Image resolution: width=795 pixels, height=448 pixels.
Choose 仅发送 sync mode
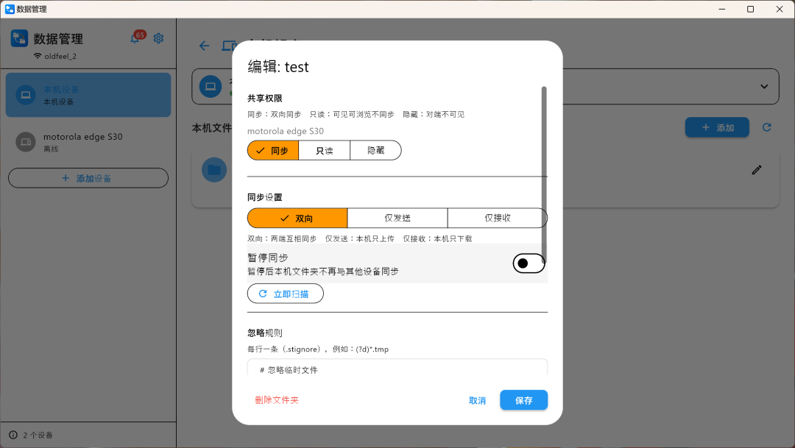click(397, 218)
